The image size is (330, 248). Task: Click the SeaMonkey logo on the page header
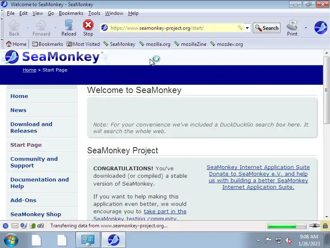click(x=53, y=57)
